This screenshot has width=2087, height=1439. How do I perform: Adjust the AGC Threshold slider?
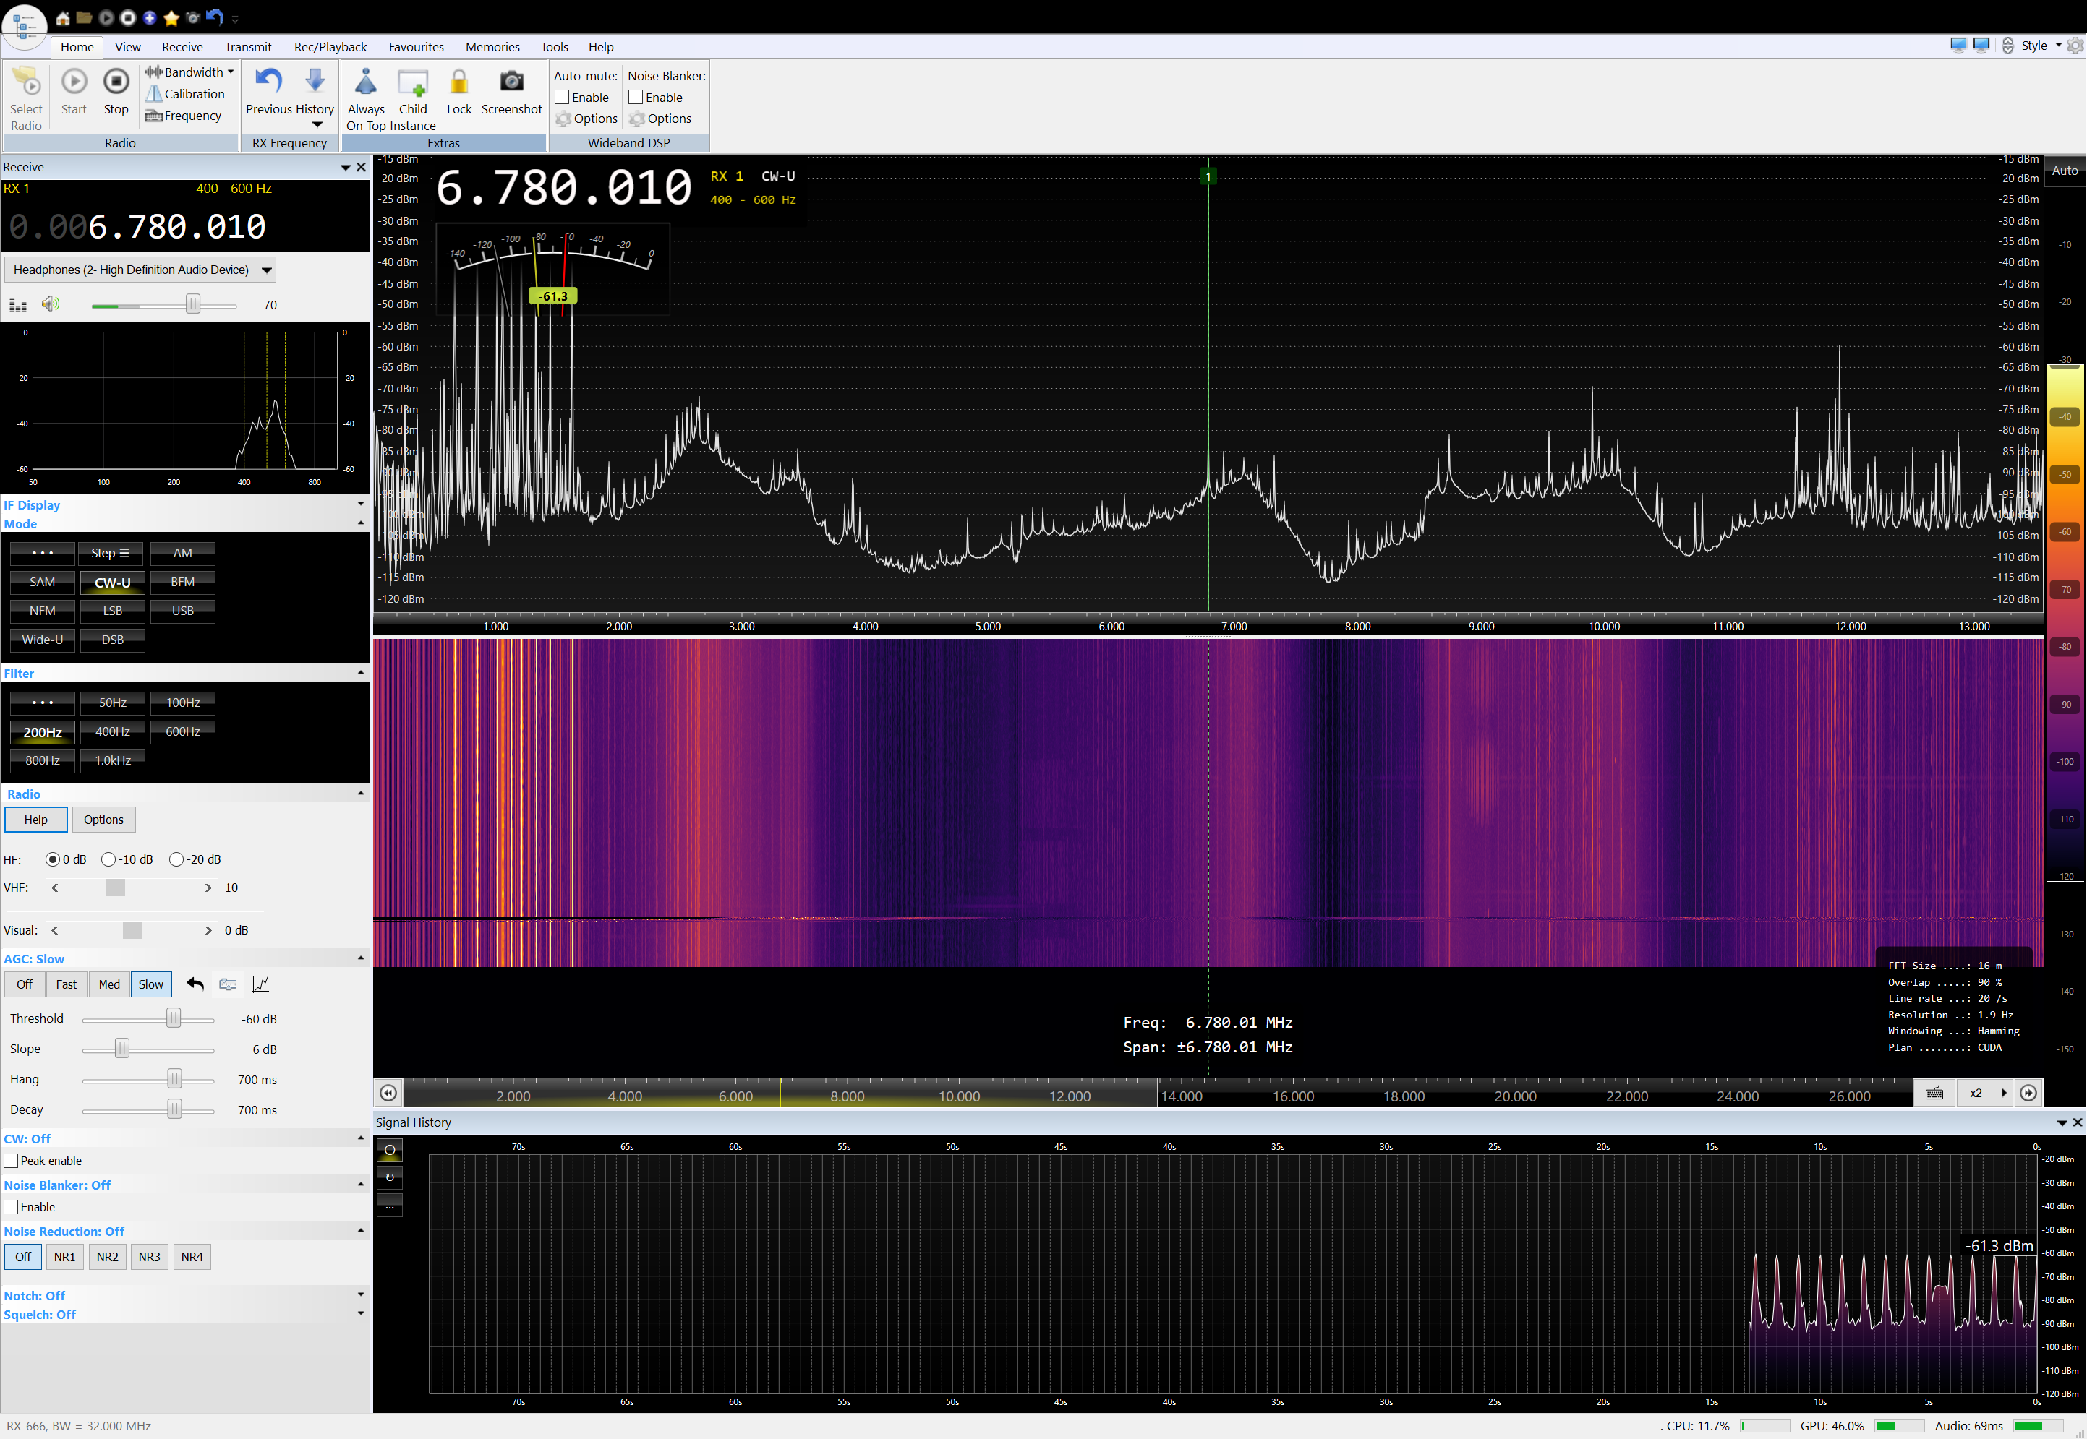pyautogui.click(x=173, y=1018)
